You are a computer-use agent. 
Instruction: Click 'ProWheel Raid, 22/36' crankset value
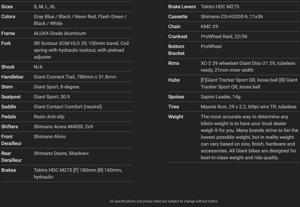224,36
